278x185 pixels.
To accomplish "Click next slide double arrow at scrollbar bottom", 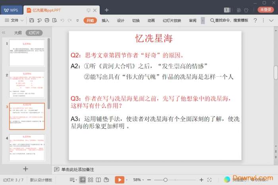I will [276, 157].
